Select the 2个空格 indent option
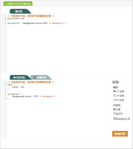Viewport: 133px width, 149px height. (x=114, y=95)
